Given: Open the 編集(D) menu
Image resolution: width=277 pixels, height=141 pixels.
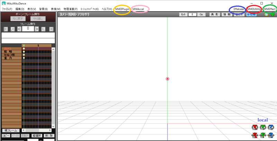Looking at the screenshot, I should point(20,9).
